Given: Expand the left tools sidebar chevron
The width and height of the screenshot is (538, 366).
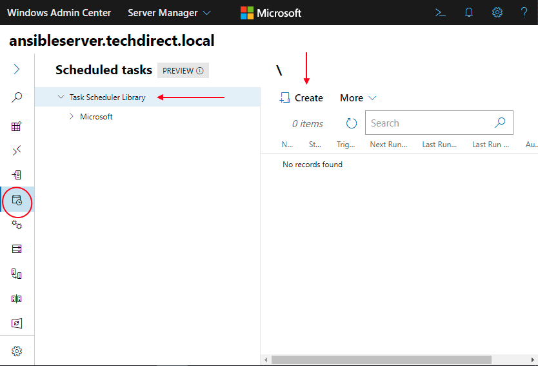Looking at the screenshot, I should pos(17,69).
